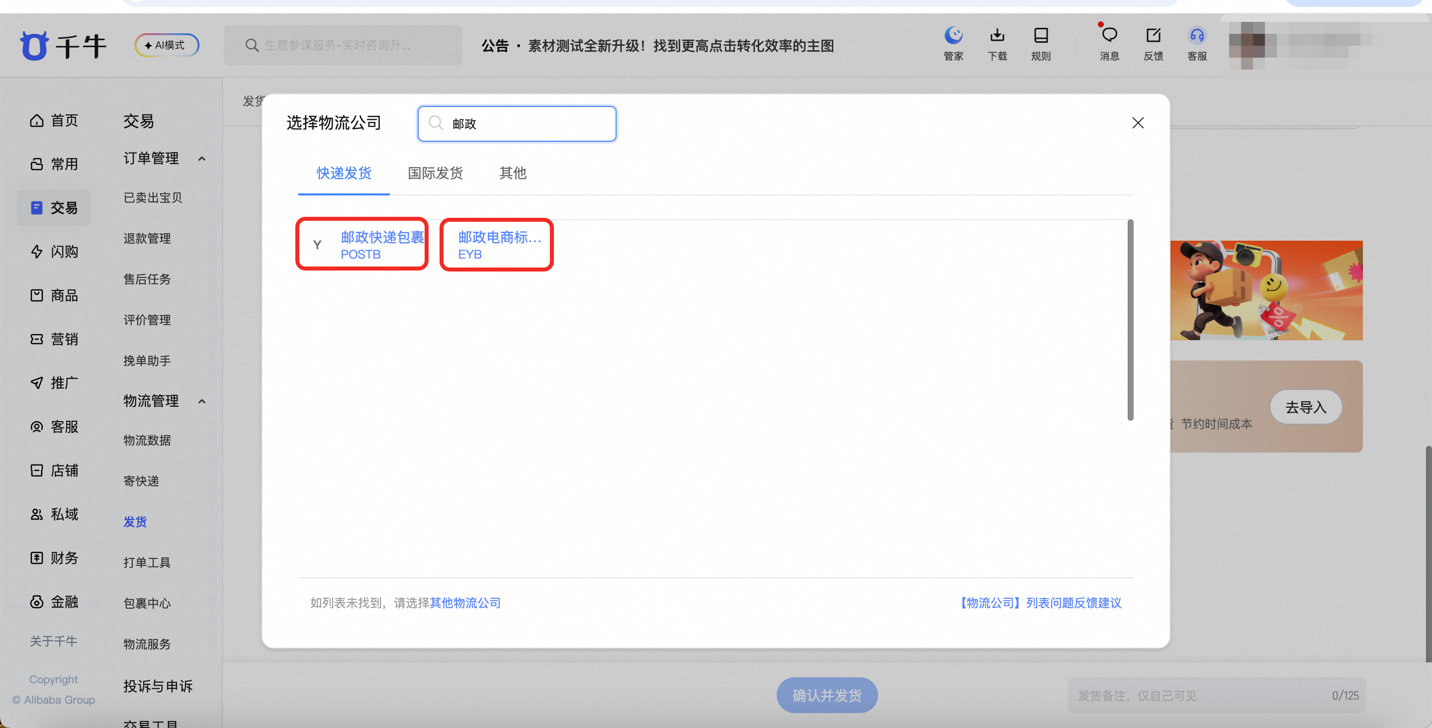This screenshot has width=1432, height=728.
Task: Click 去导入 button
Action: [1306, 407]
